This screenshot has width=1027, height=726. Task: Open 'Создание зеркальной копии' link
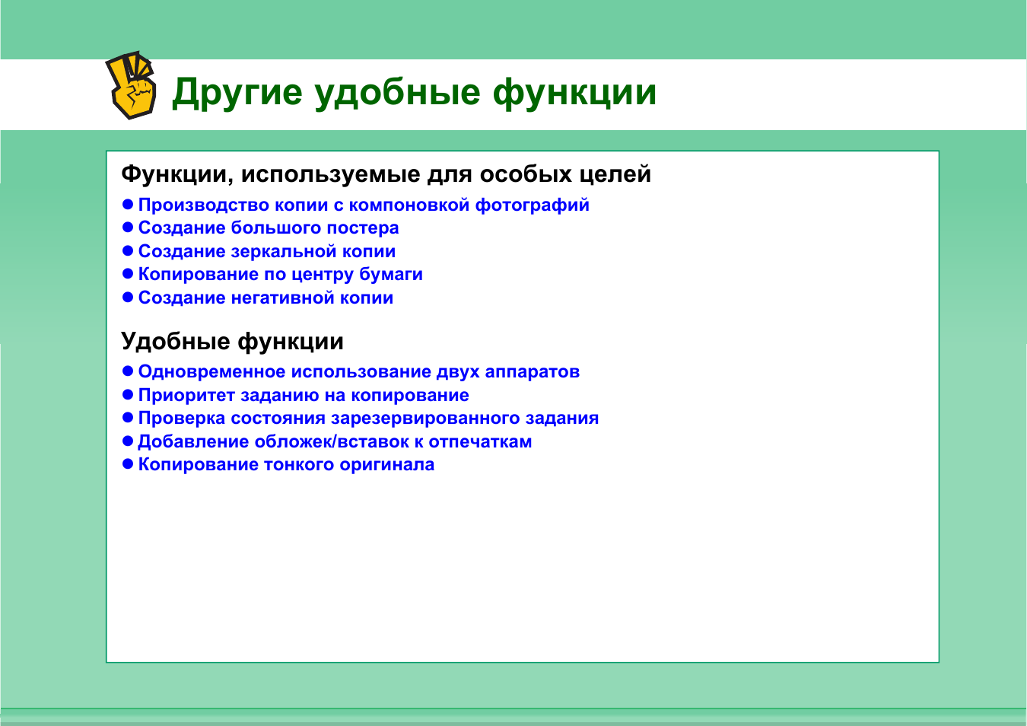coord(267,251)
